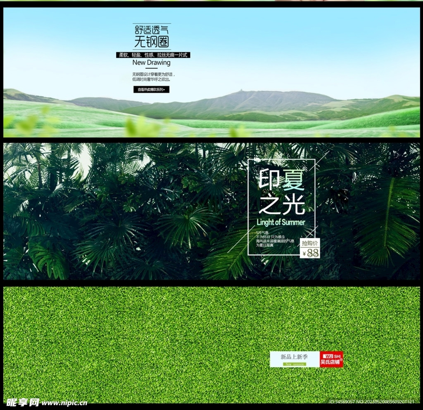Click the ¥88 price
Viewport: 423px width, 410px height.
[311, 253]
